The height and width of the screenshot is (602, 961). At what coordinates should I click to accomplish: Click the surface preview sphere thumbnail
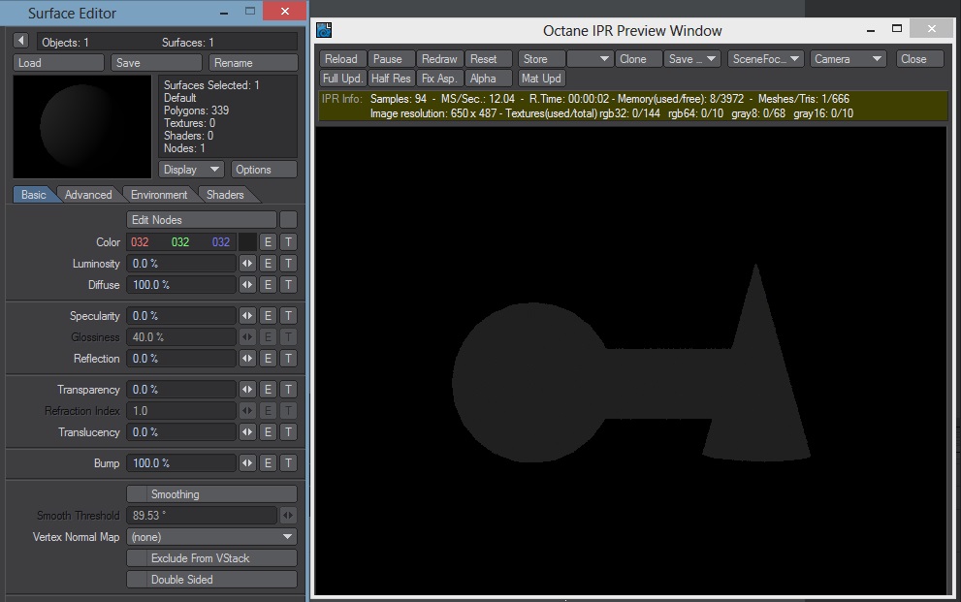(x=82, y=127)
